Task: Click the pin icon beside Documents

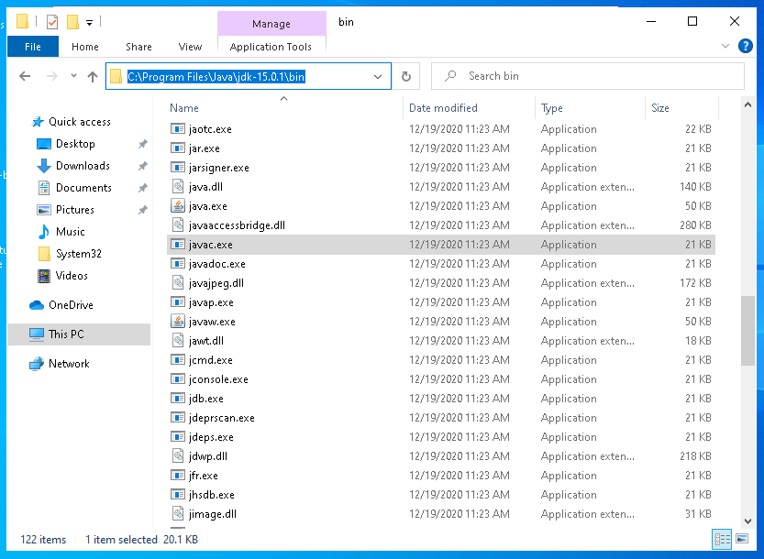Action: (143, 188)
